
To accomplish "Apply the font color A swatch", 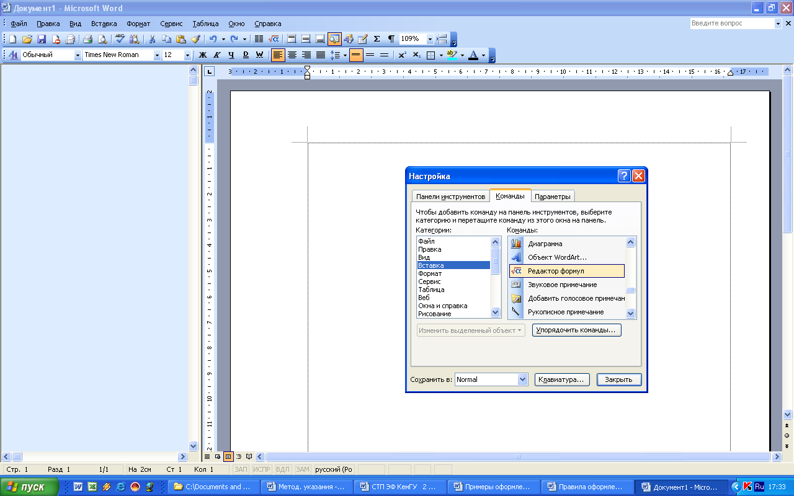I will [473, 55].
